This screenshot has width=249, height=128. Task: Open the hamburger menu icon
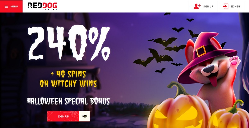[6, 6]
